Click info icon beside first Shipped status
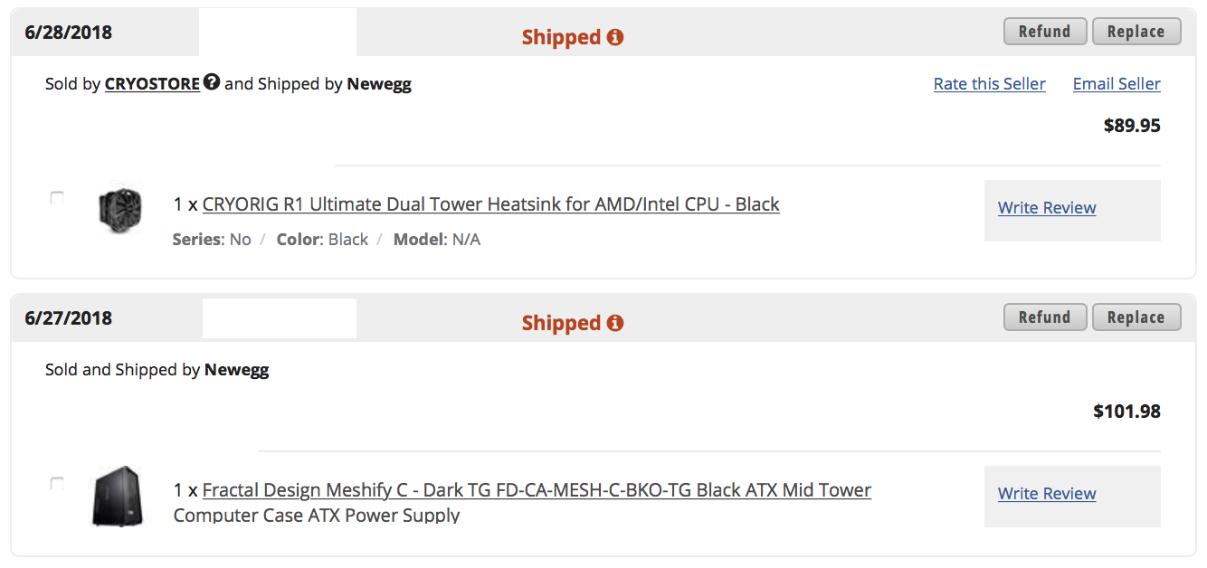The image size is (1207, 568). pos(615,37)
